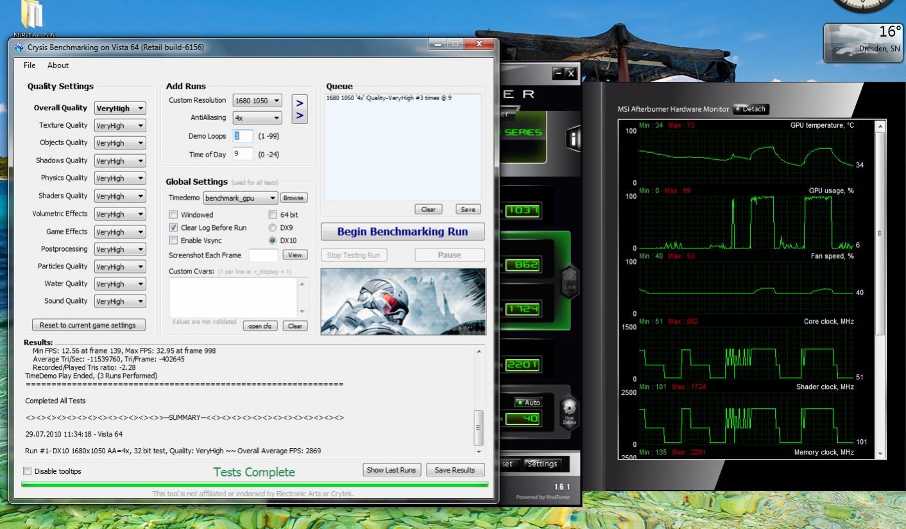Open the Shaders Quality dropdown
The height and width of the screenshot is (529, 906).
pos(120,196)
